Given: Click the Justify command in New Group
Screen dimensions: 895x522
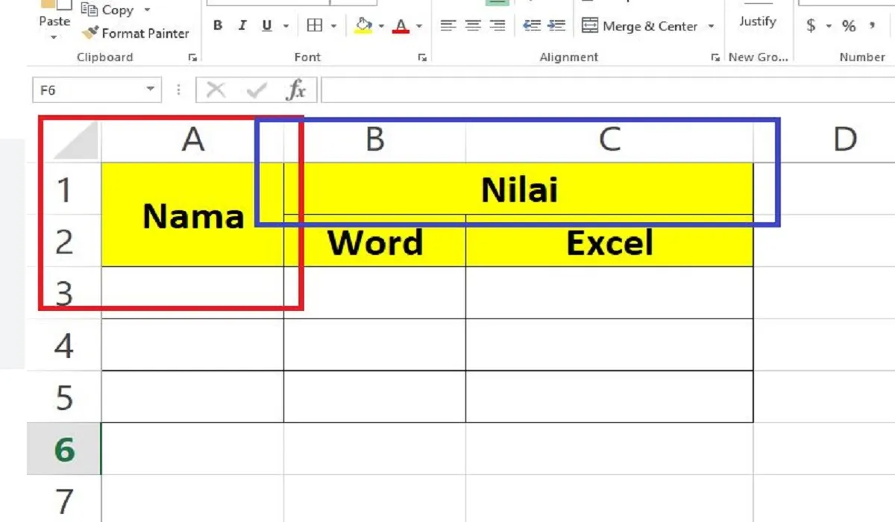Looking at the screenshot, I should tap(759, 22).
